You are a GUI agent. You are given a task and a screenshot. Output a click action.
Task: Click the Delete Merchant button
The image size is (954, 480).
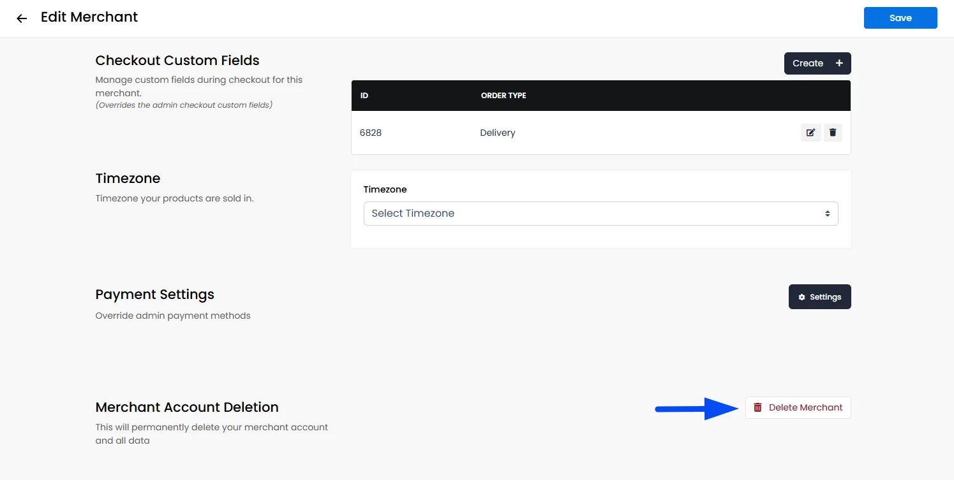(x=798, y=407)
